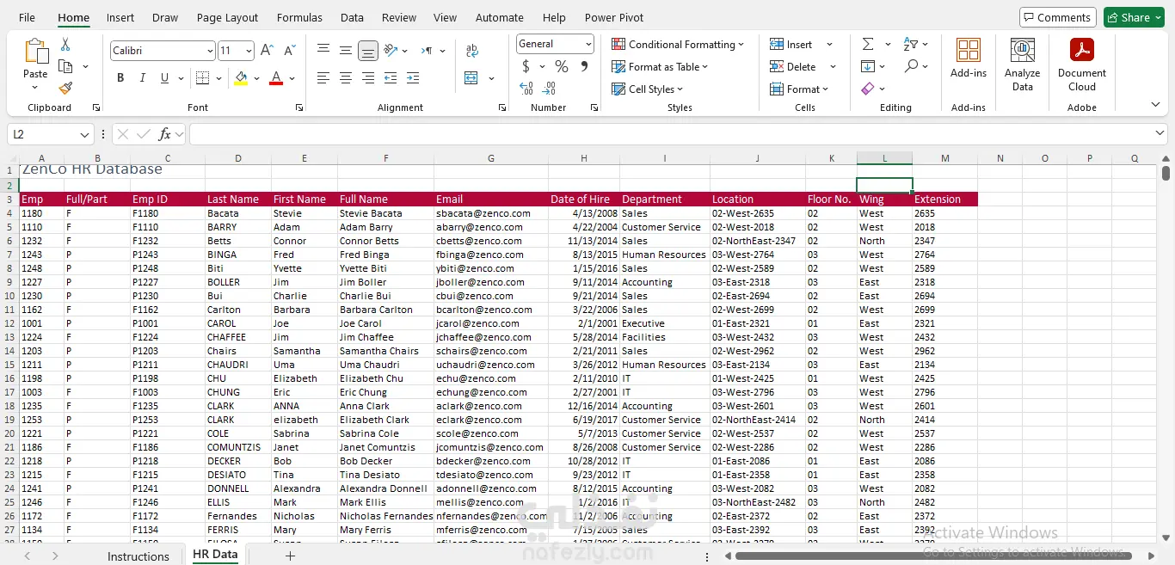Screen dimensions: 1175x565
Task: Switch to the Formulas ribbon tab
Action: (x=299, y=17)
